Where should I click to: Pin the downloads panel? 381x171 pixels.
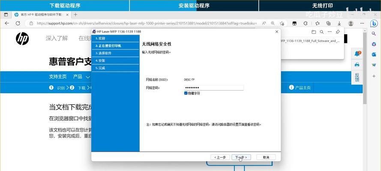pos(338,32)
